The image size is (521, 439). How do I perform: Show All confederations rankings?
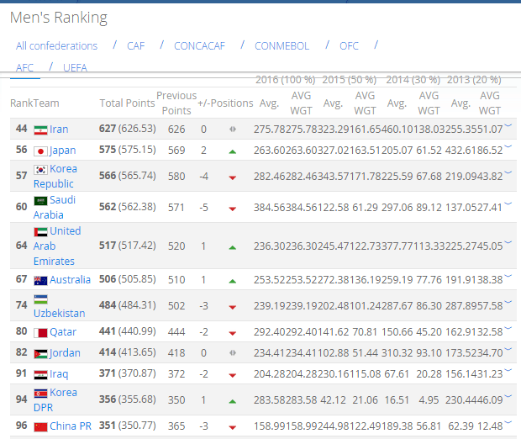(x=56, y=46)
